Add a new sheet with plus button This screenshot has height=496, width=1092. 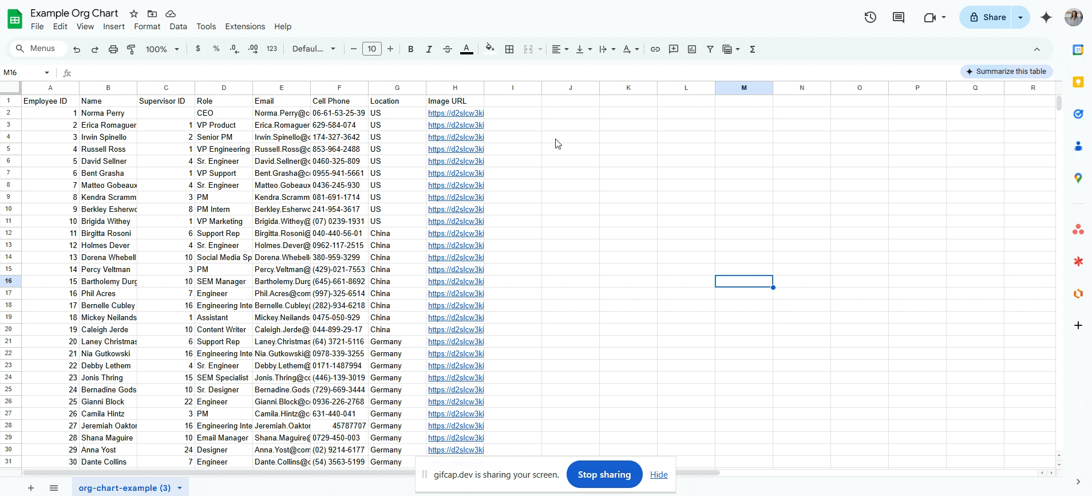(31, 488)
